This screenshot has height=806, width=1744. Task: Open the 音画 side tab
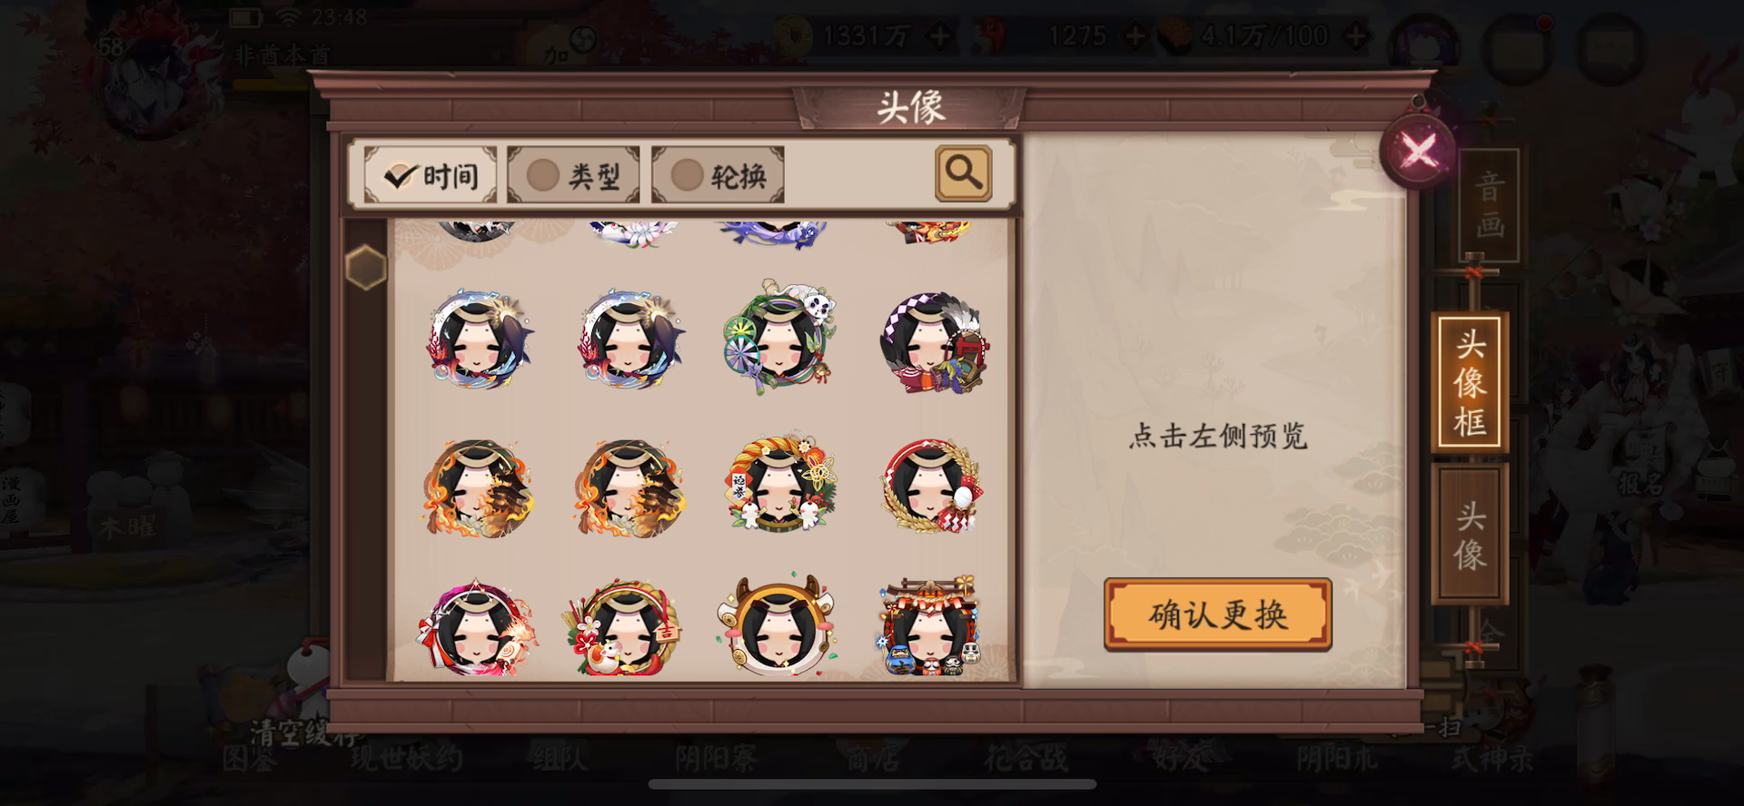[x=1489, y=206]
